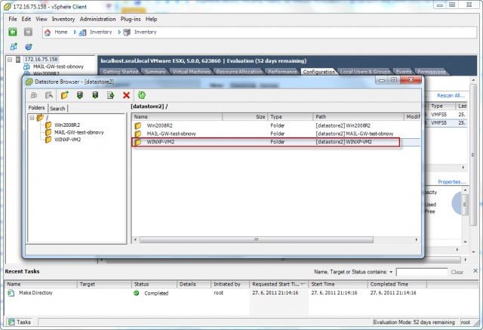Sort the file list by Name column
Image resolution: width=483 pixels, height=330 pixels.
177,117
